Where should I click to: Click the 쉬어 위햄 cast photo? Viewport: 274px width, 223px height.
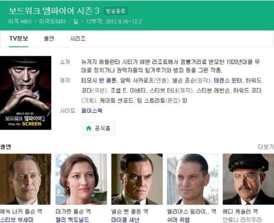coord(193,179)
